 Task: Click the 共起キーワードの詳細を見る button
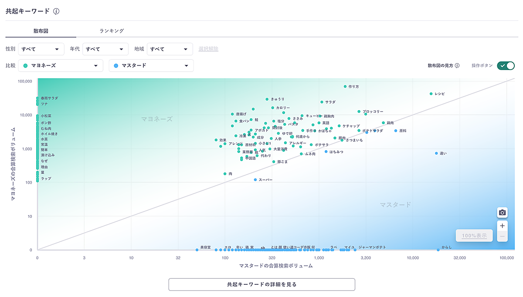pos(261,284)
